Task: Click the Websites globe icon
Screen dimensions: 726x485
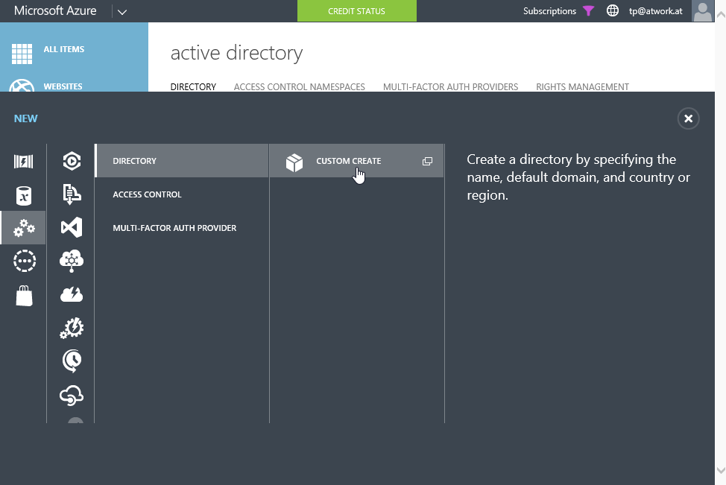Action: click(x=22, y=86)
